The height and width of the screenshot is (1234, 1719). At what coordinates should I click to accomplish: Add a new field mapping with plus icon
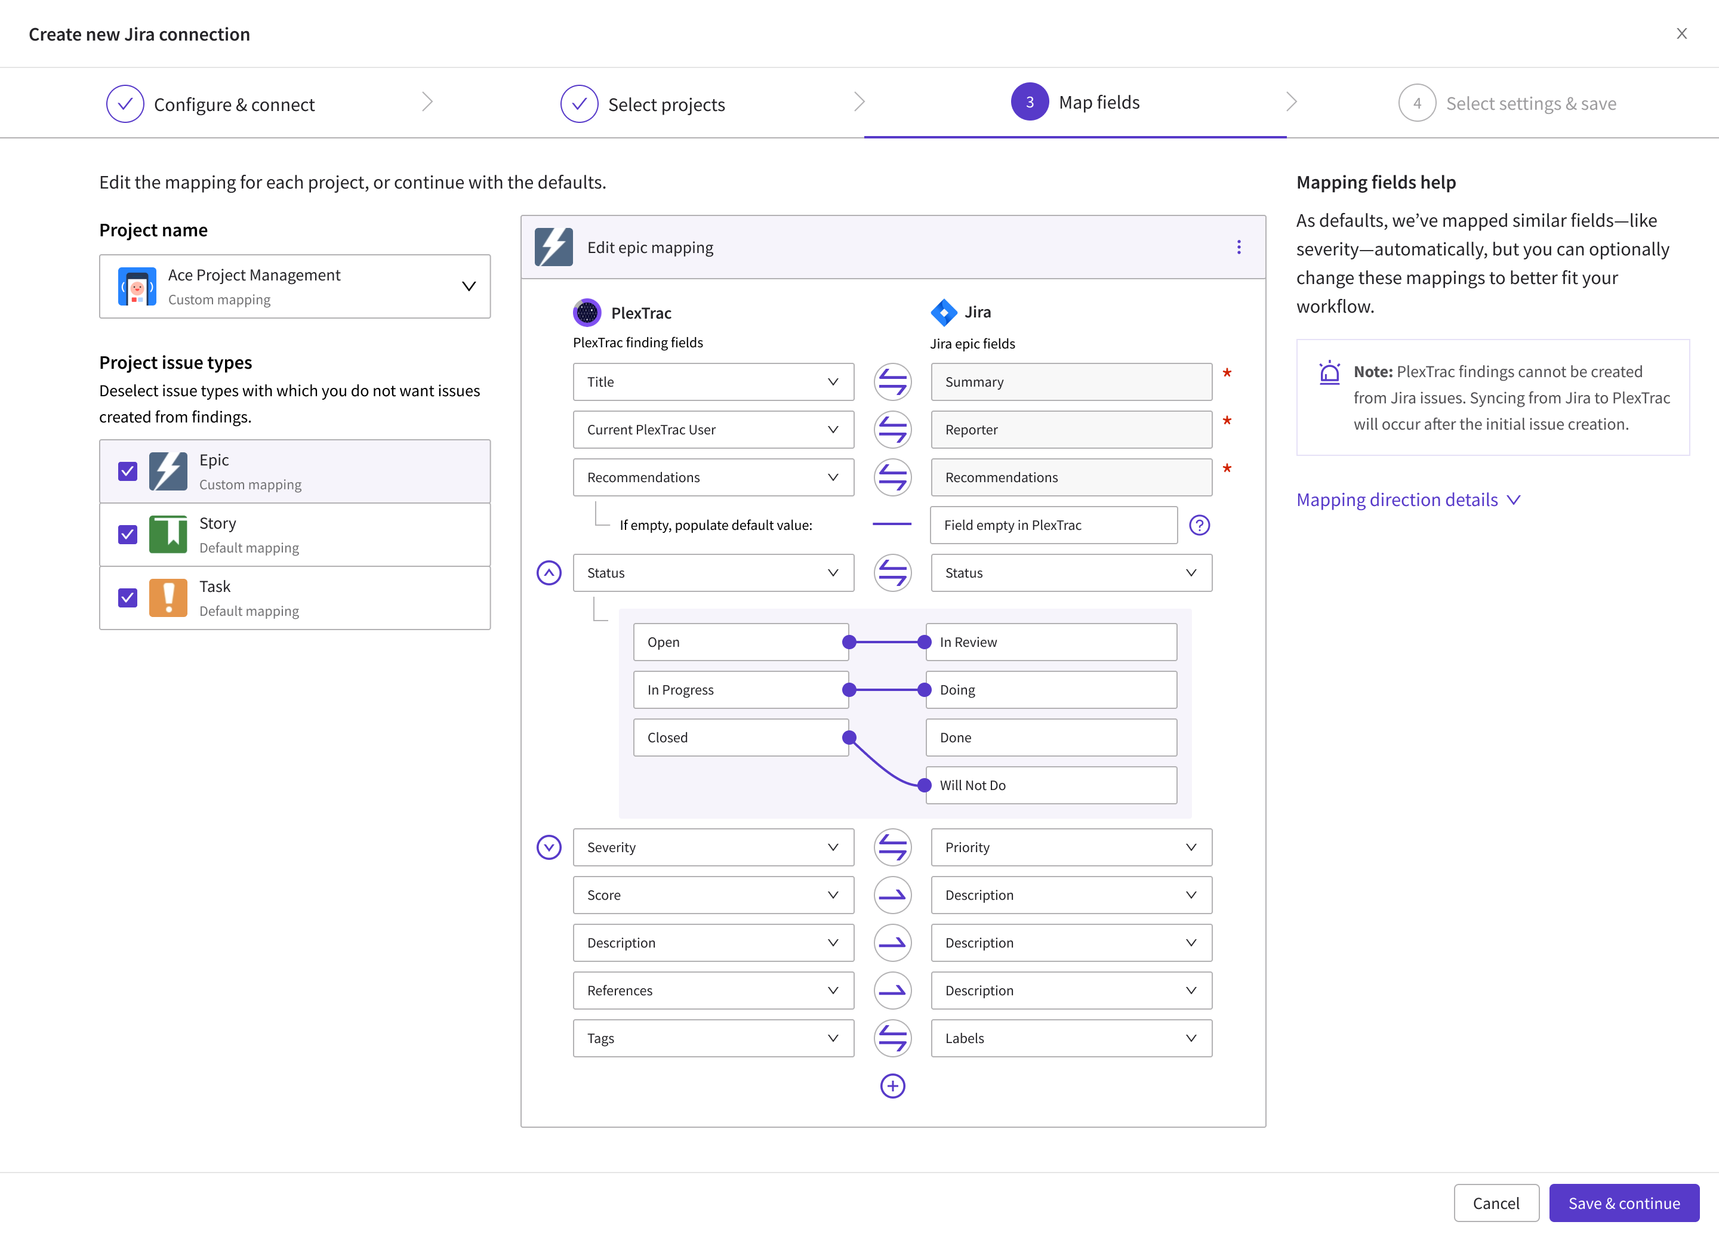click(x=892, y=1085)
